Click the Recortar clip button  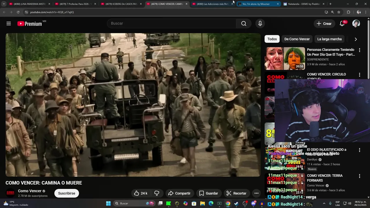(x=236, y=193)
